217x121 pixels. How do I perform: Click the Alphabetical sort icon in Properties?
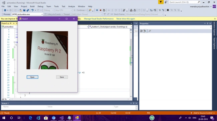(x=145, y=31)
